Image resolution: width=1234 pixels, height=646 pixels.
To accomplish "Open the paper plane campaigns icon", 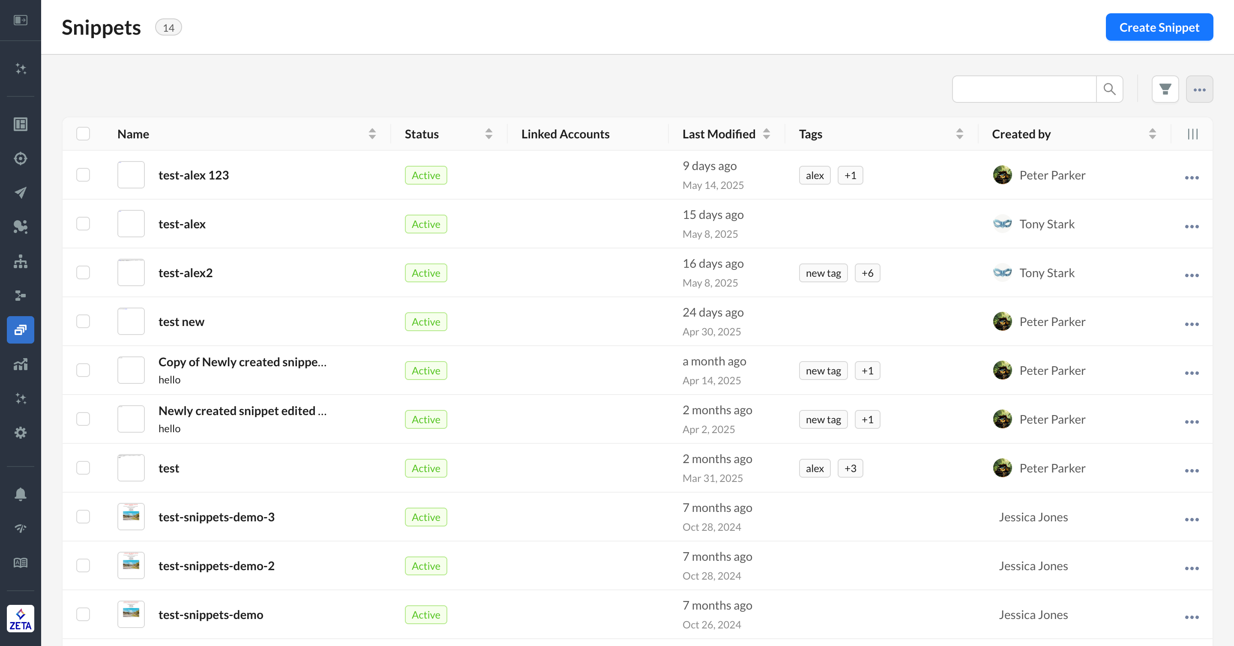I will pos(21,192).
